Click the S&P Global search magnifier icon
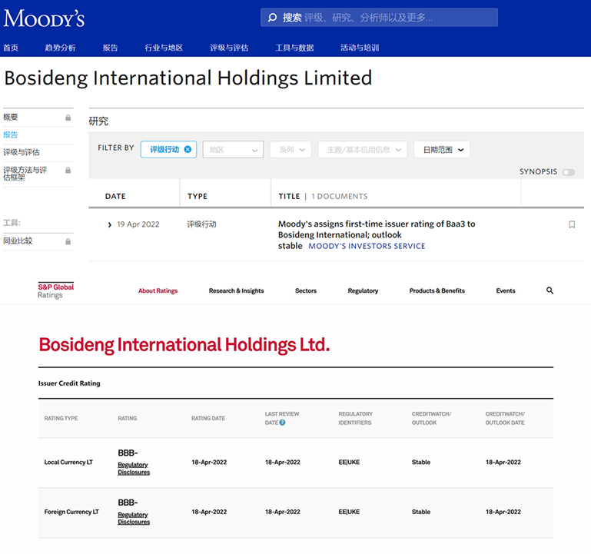The height and width of the screenshot is (554, 591). 549,291
